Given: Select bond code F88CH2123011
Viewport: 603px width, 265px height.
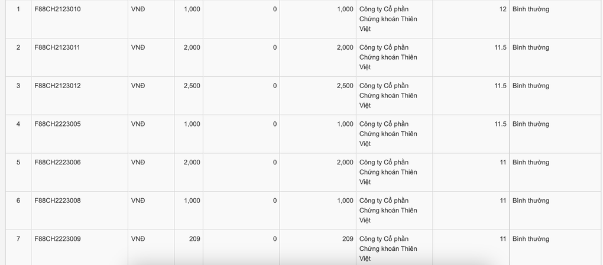Looking at the screenshot, I should point(57,48).
